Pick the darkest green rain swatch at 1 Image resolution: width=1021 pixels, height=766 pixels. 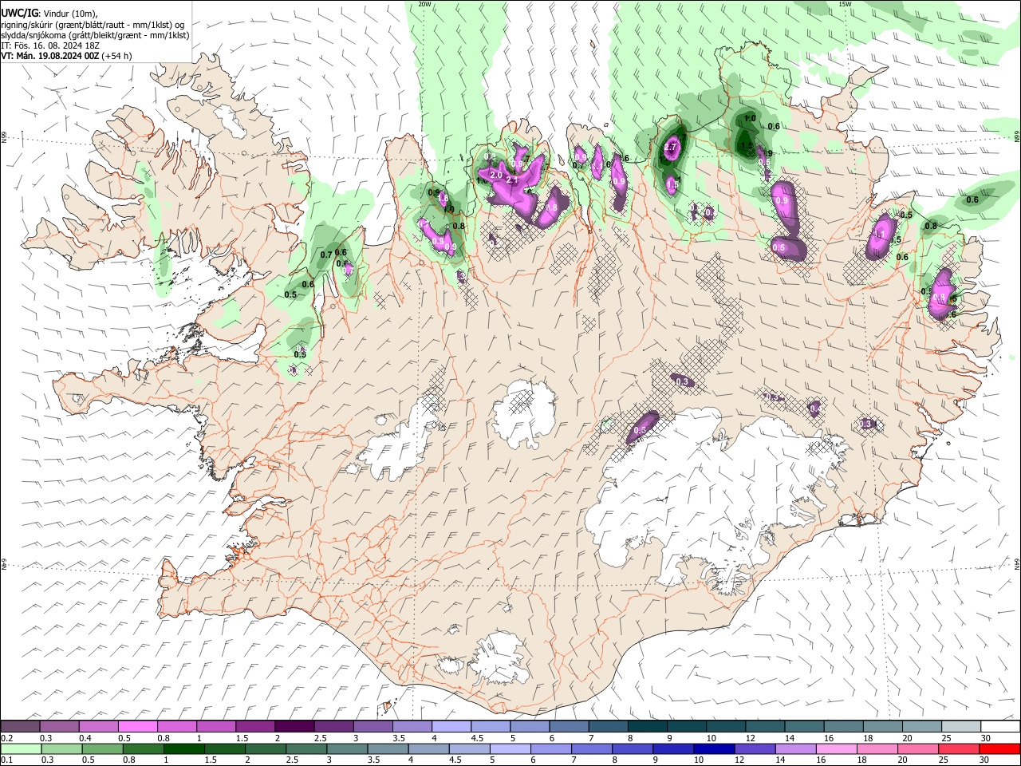click(x=183, y=748)
